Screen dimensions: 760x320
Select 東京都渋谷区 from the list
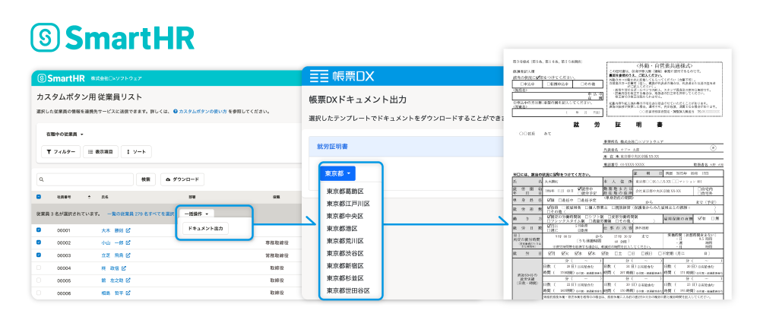[345, 254]
